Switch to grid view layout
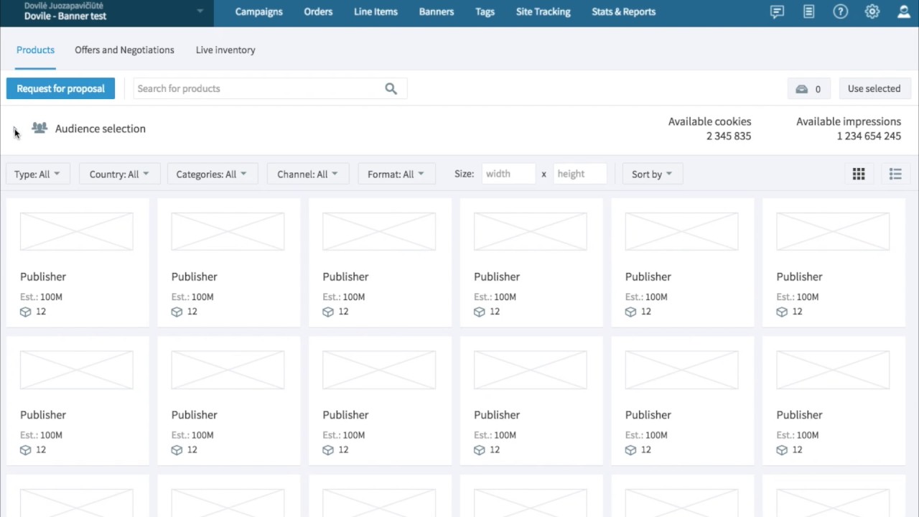919x517 pixels. point(859,174)
